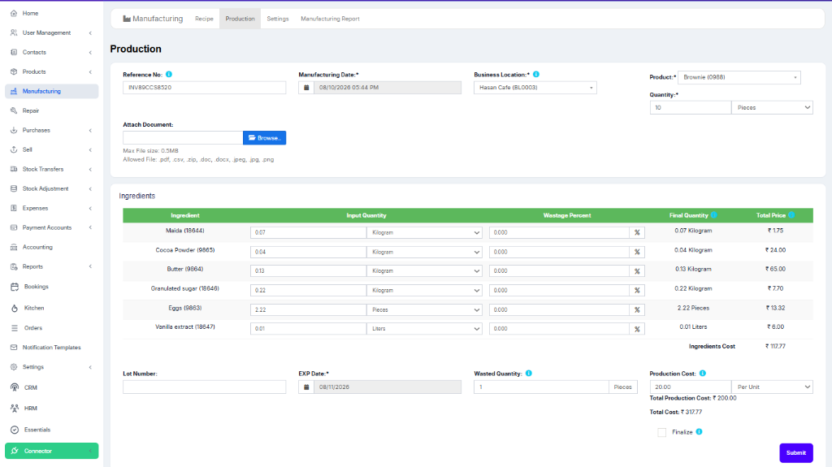Click the Wasted Quantity input field

click(541, 387)
